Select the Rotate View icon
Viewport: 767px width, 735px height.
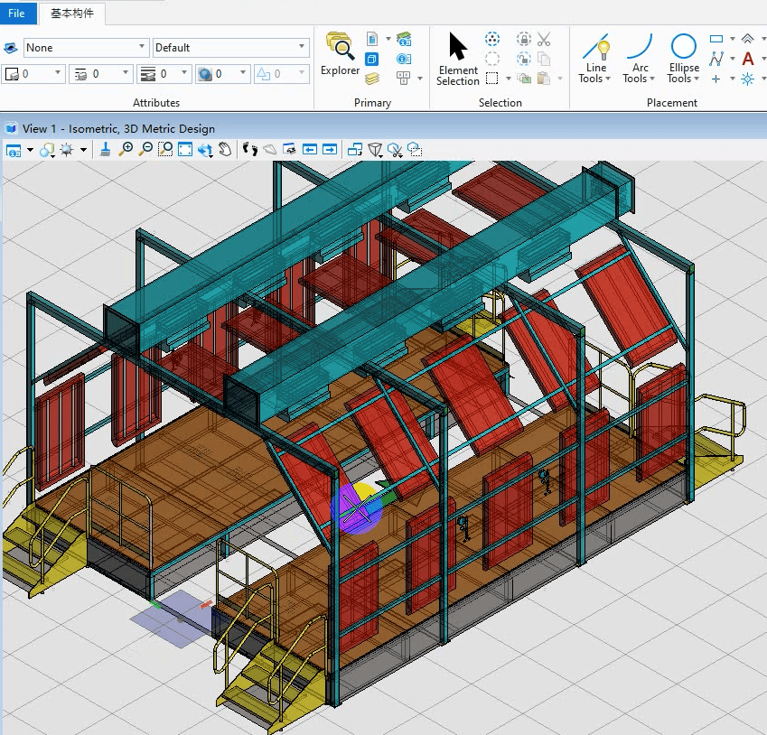click(x=205, y=150)
